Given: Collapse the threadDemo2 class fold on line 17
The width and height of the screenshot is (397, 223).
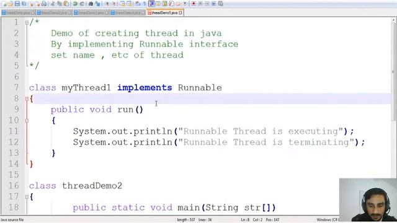Looking at the screenshot, I should 27,197.
